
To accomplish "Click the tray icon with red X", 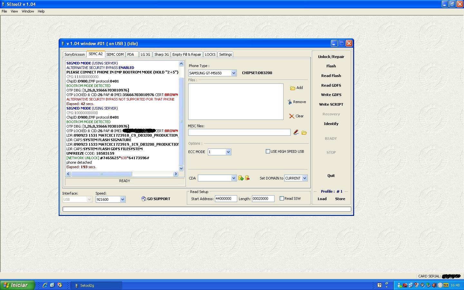I will 417,285.
